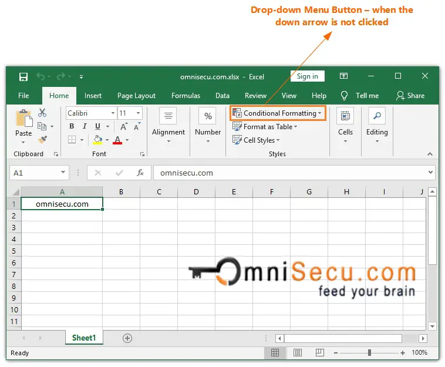Expand the formula bar
This screenshot has height=367, width=445.
[x=430, y=172]
